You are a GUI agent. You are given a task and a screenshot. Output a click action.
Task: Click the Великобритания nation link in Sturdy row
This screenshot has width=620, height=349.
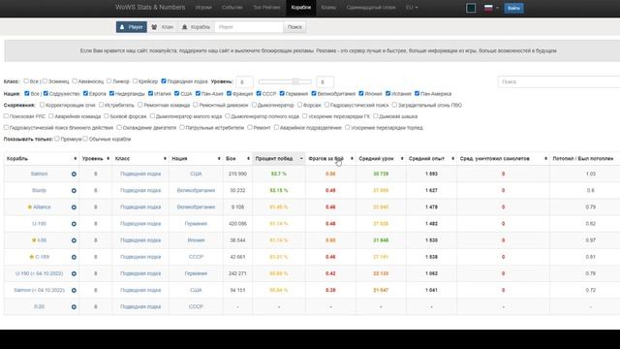(x=196, y=190)
